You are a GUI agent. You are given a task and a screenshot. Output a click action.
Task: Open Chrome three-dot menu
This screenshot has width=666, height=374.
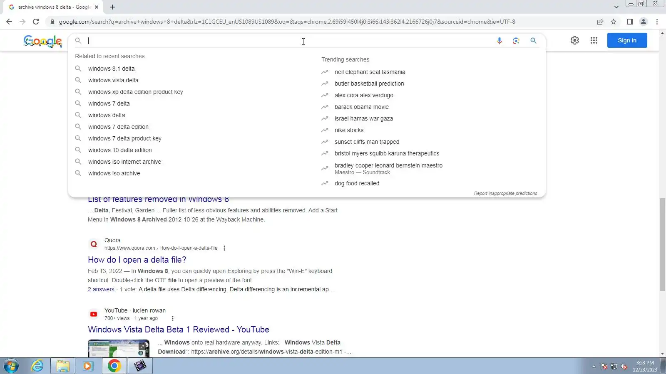pyautogui.click(x=657, y=22)
